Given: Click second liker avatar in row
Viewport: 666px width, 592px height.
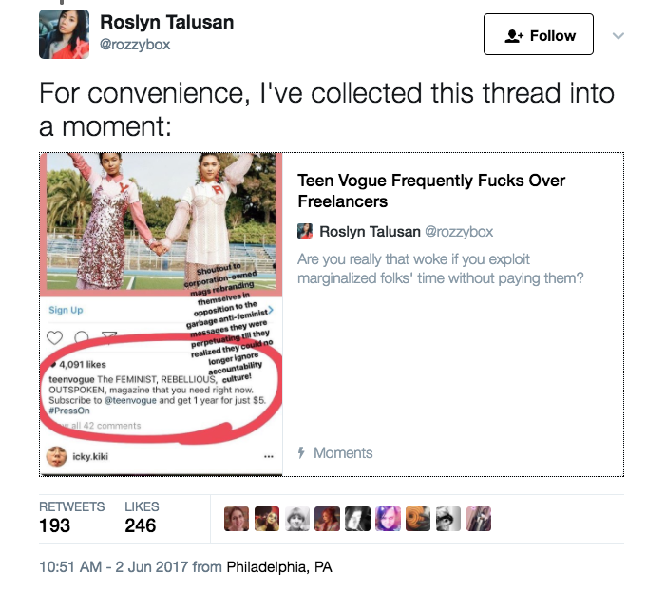Looking at the screenshot, I should [267, 519].
